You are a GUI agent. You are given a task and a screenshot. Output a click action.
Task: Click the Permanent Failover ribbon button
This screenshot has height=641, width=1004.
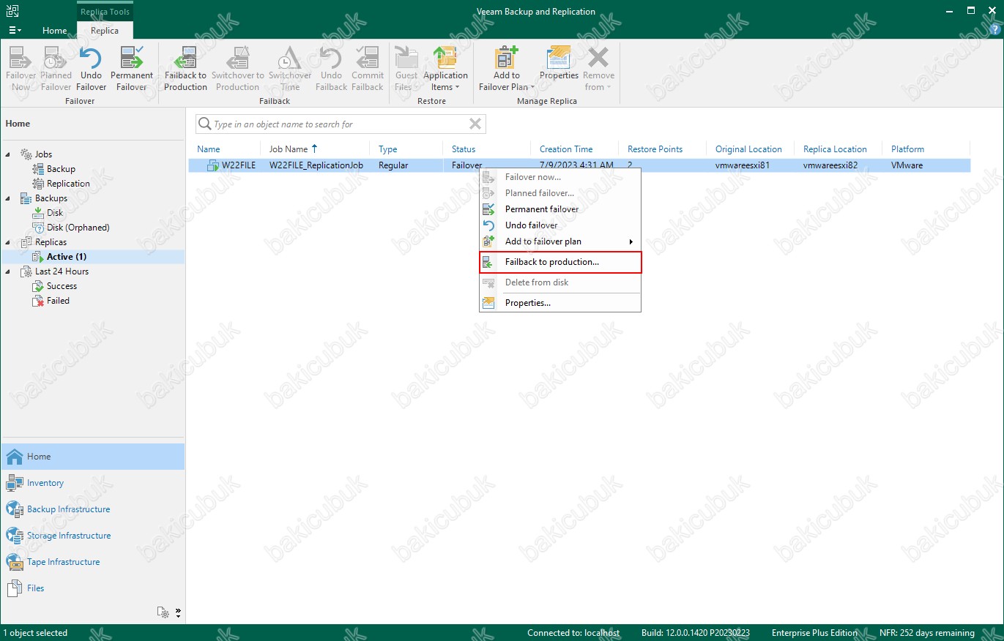coord(132,69)
